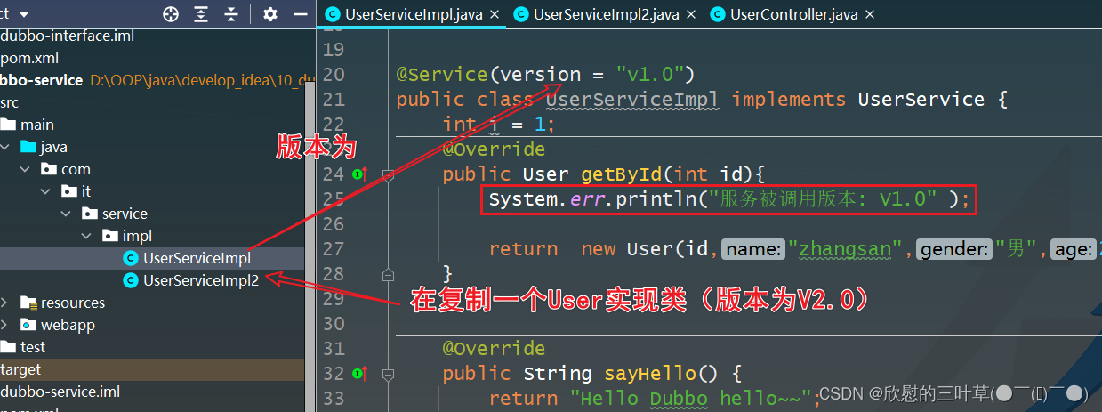Viewport: 1102px width, 412px height.
Task: Click the implements gutter icon on line 32
Action: (x=359, y=373)
